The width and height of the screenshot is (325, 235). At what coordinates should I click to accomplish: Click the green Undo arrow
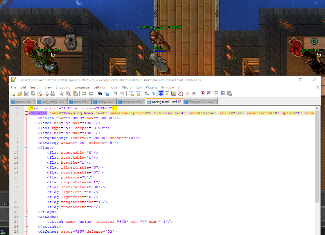84,94
